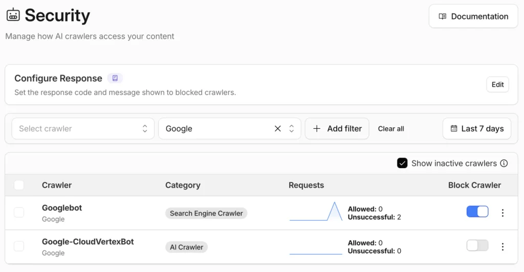Turn off Block Crawler toggle for Googlebot

477,212
